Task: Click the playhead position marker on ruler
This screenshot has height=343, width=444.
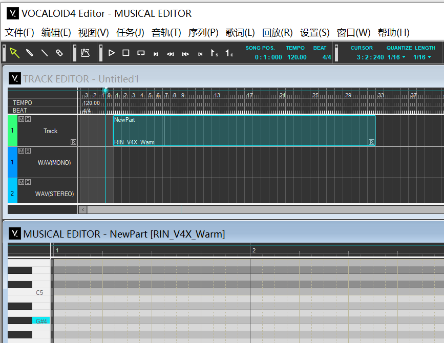Action: (x=105, y=91)
